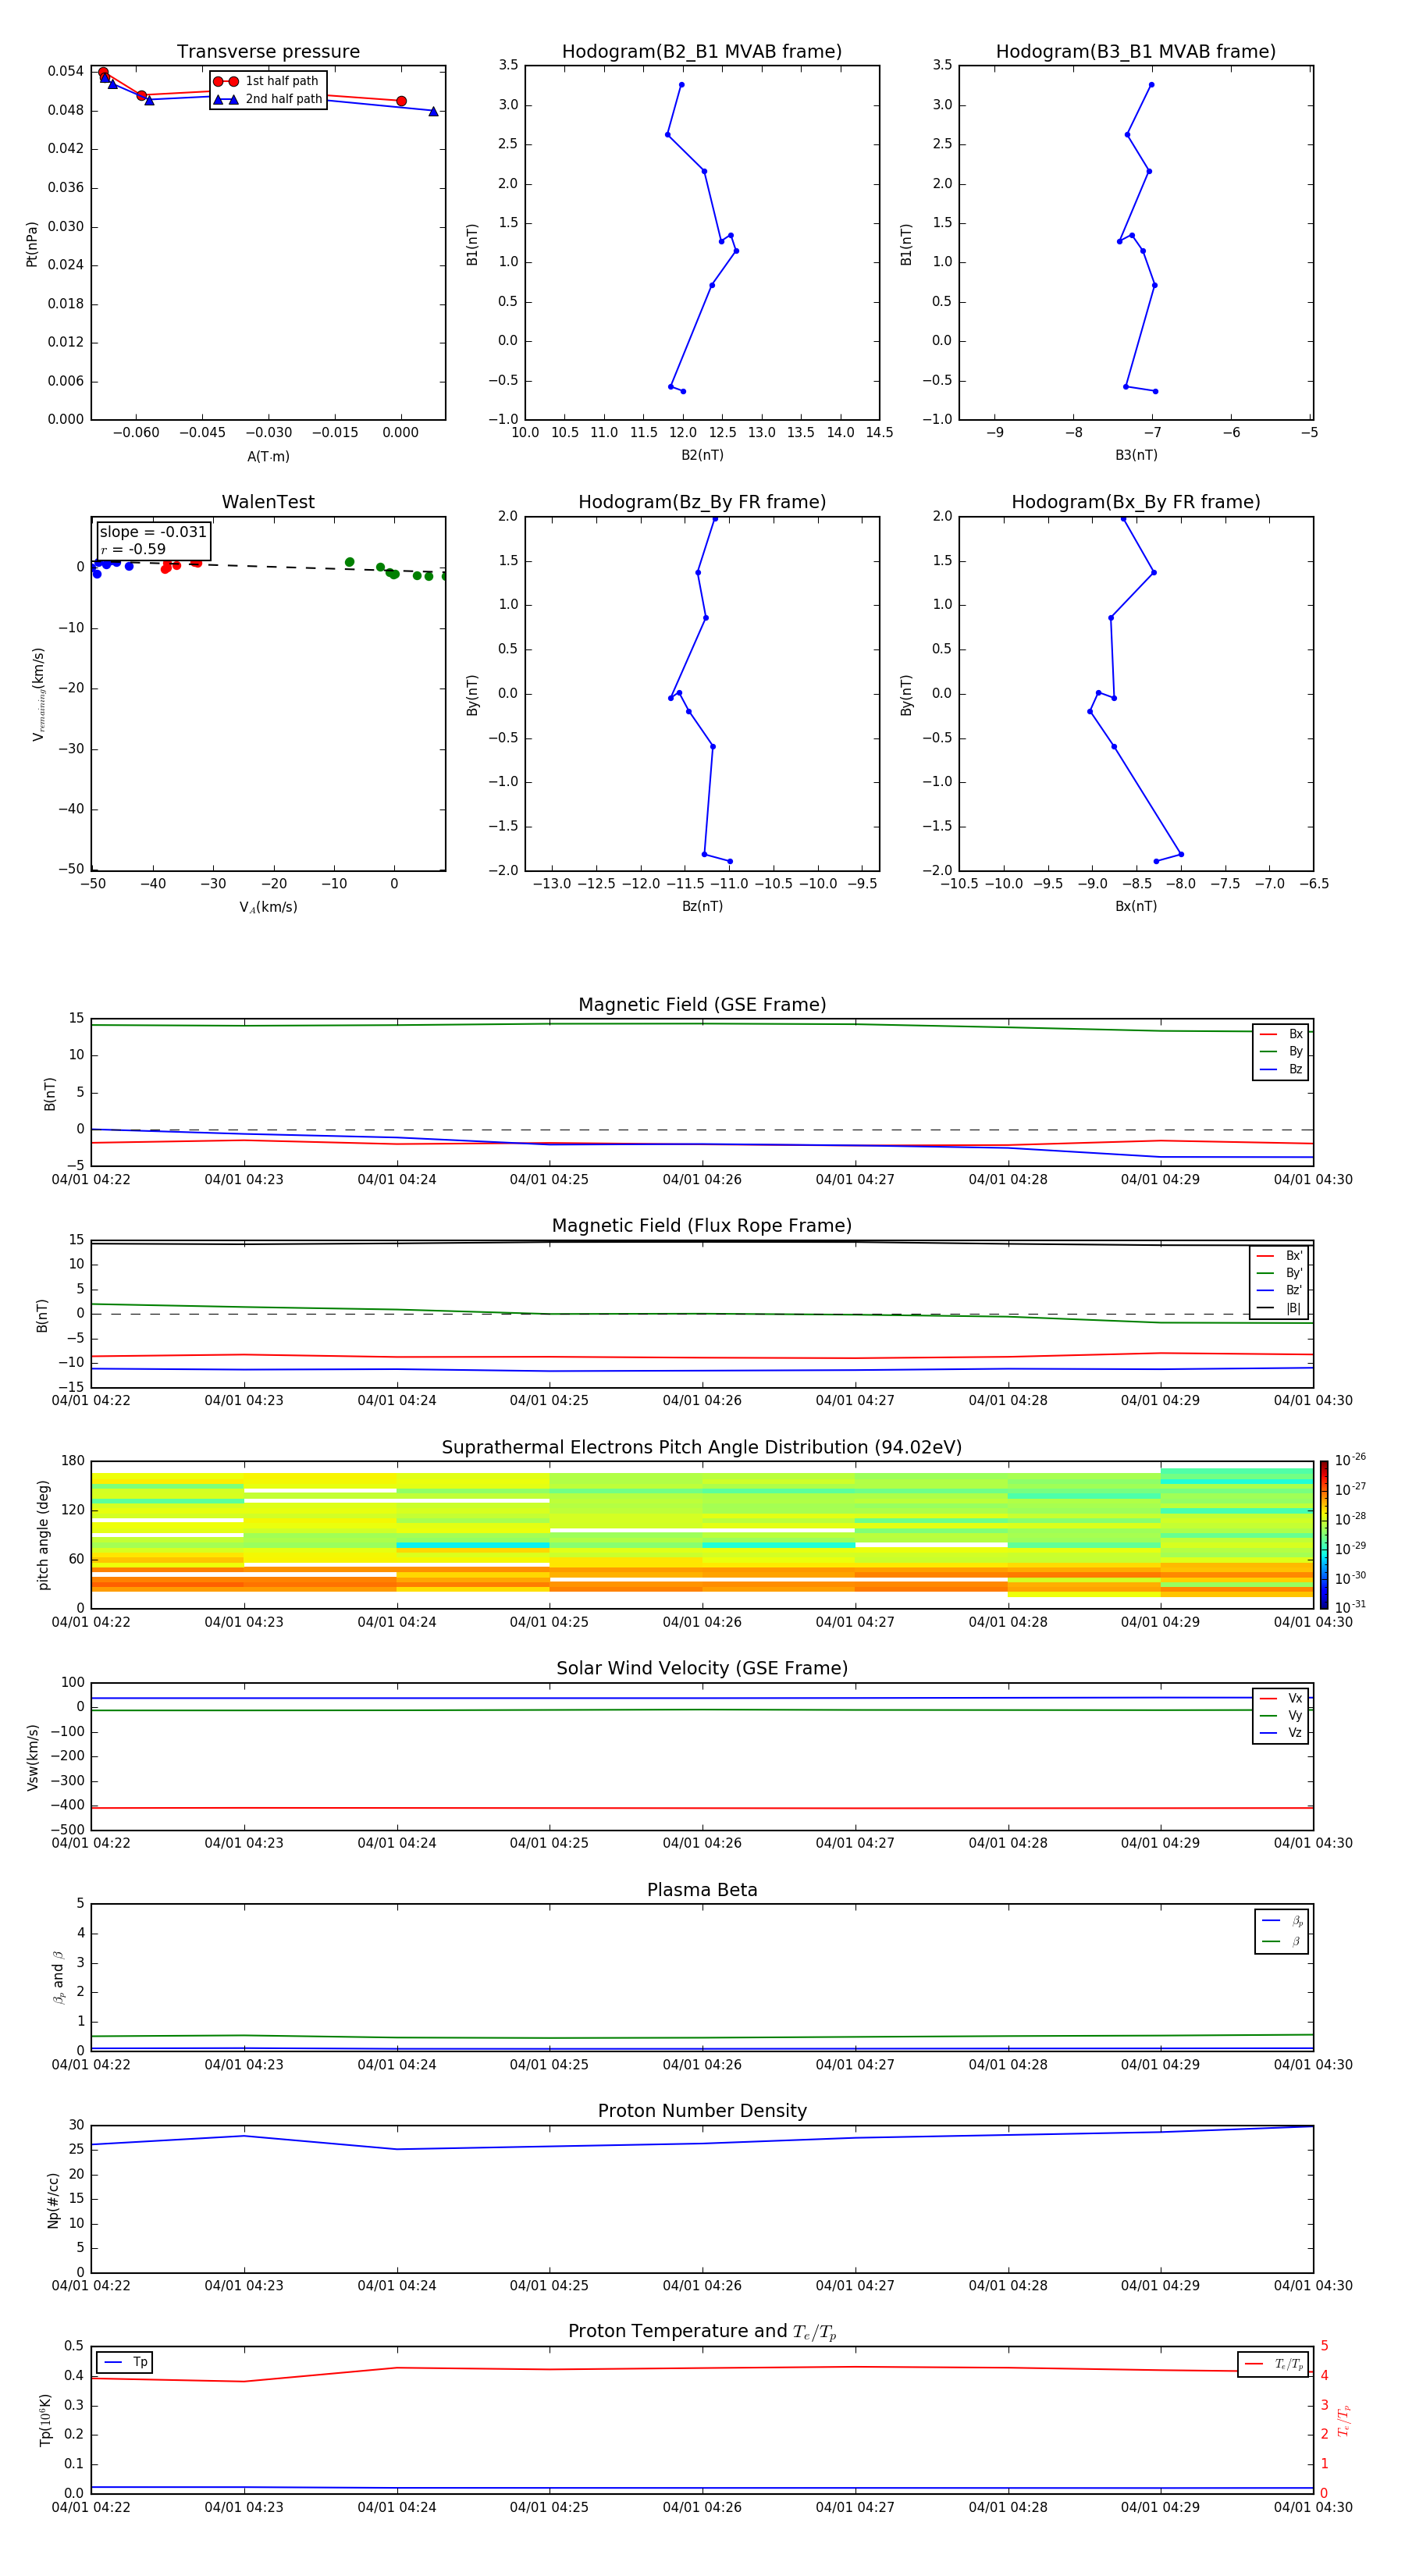The image size is (1405, 2576).
Task: Click the '04/01 04:26' tick under Proton Temperature
Action: [x=702, y=2507]
